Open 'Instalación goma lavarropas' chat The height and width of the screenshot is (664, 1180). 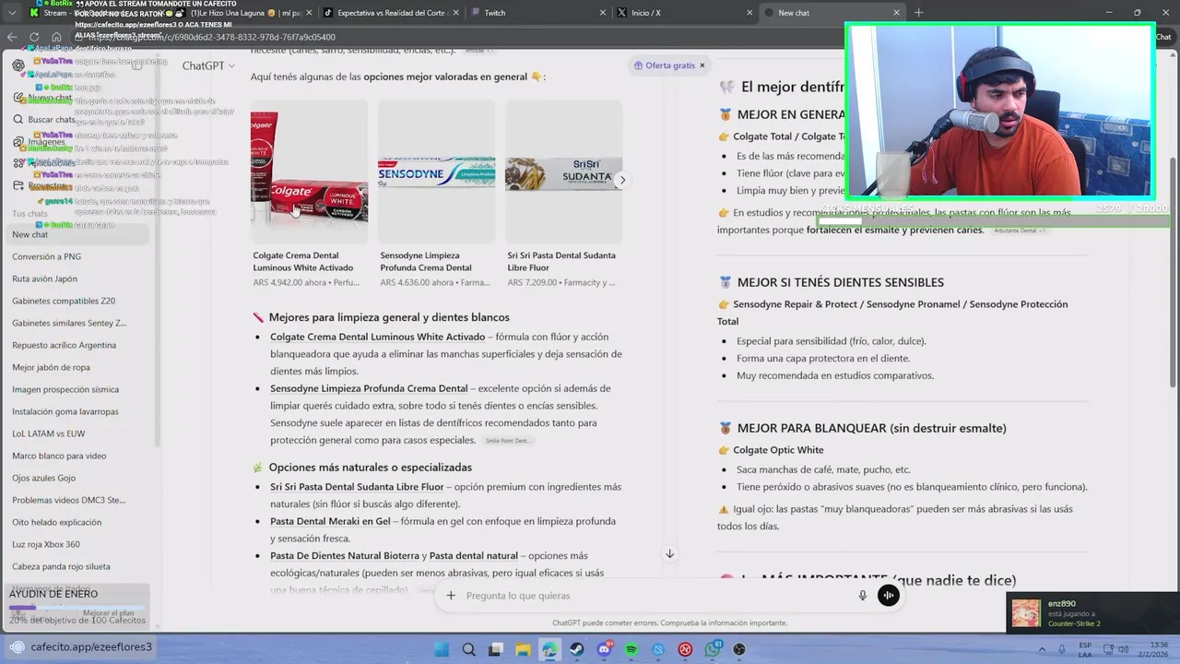pyautogui.click(x=65, y=411)
